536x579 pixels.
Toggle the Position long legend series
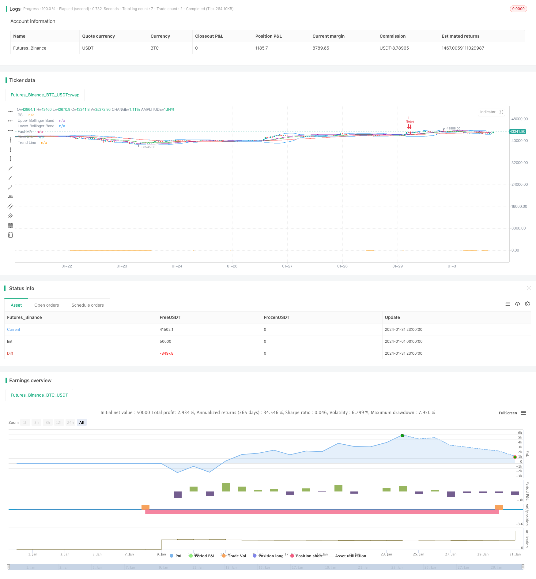click(268, 556)
